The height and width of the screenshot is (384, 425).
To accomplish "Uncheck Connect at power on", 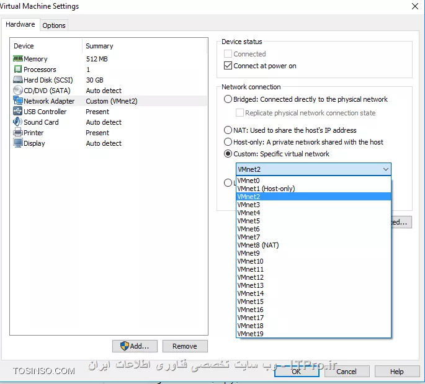I will tap(228, 66).
